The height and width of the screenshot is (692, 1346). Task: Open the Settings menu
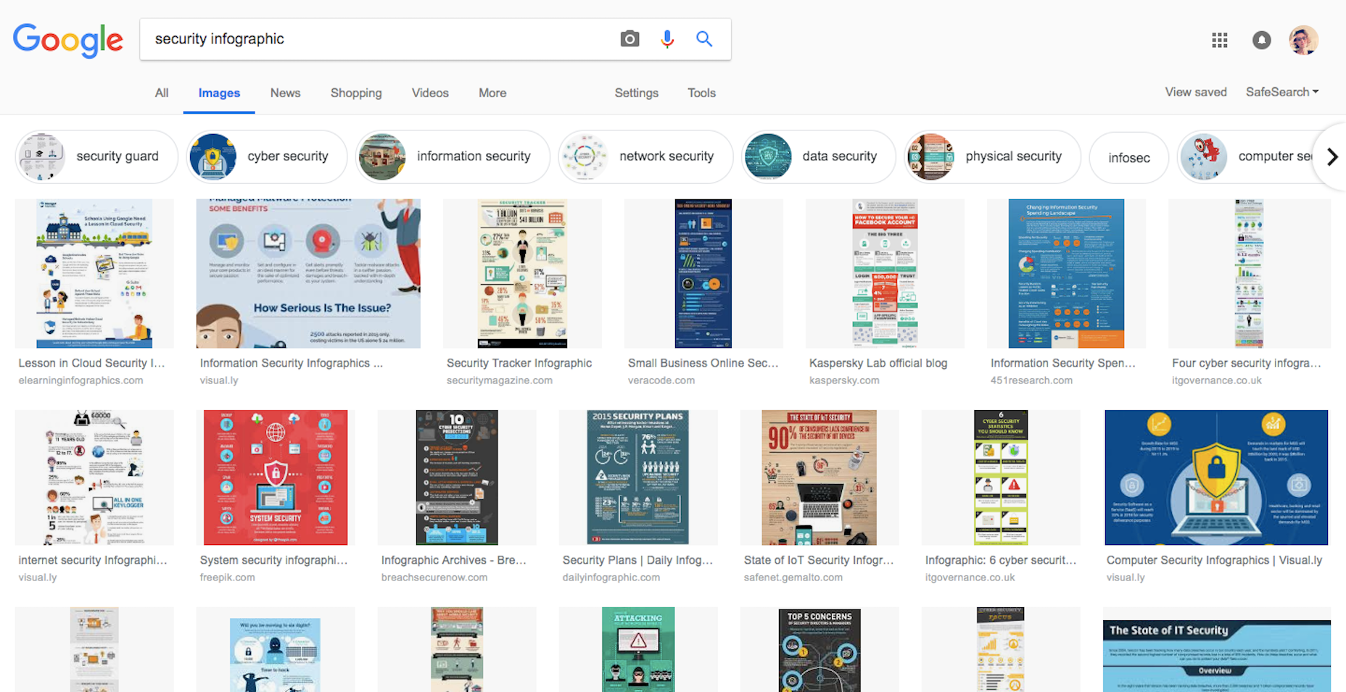tap(637, 93)
